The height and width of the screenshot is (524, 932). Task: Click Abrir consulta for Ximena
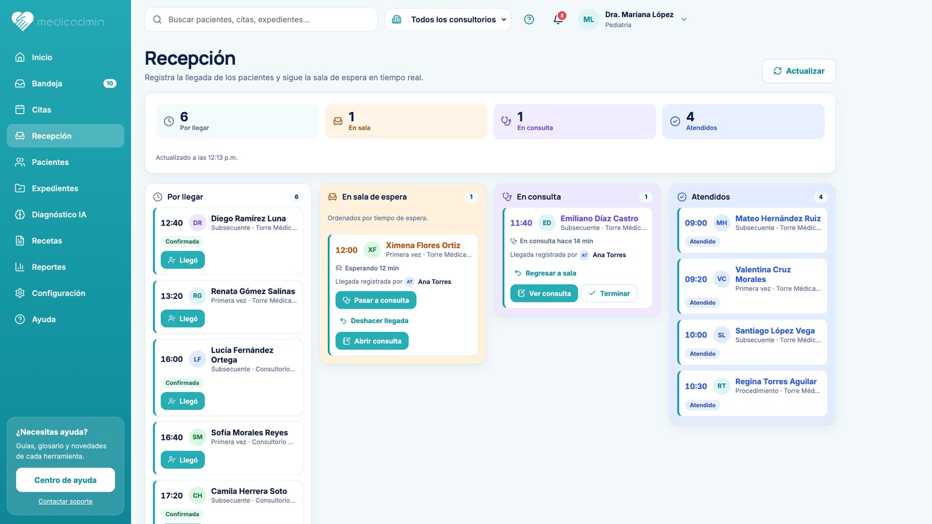click(372, 341)
